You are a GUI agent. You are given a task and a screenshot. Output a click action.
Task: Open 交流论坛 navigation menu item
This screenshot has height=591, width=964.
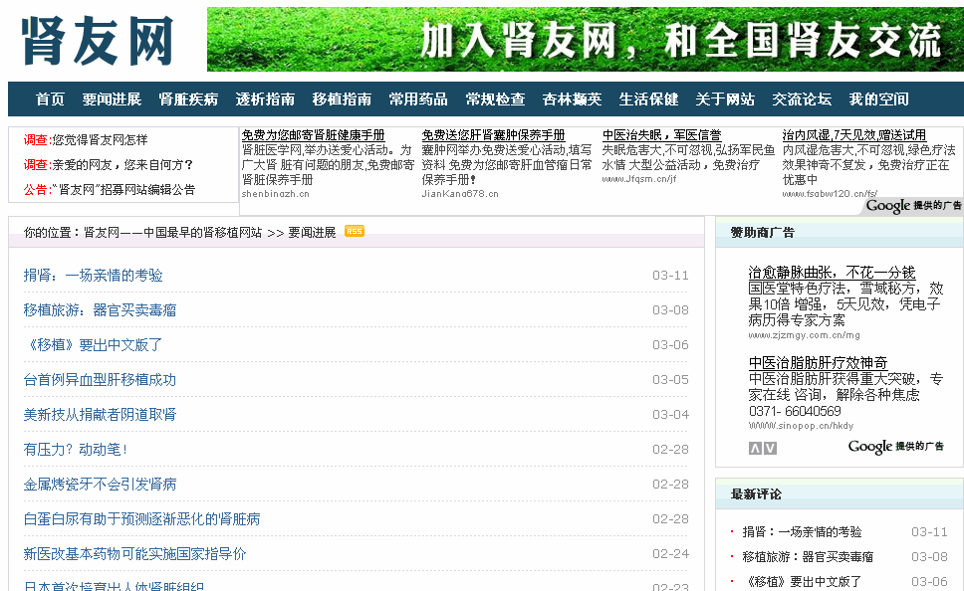coord(802,99)
